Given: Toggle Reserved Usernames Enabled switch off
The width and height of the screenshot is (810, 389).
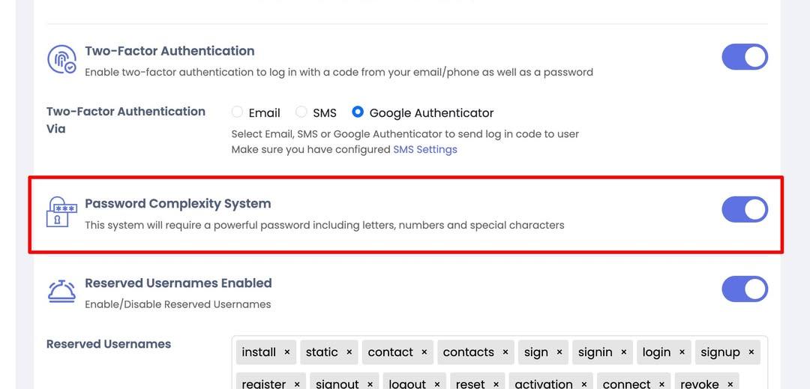Looking at the screenshot, I should [744, 289].
